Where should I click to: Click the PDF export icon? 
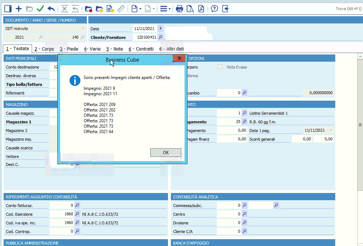click(x=201, y=9)
